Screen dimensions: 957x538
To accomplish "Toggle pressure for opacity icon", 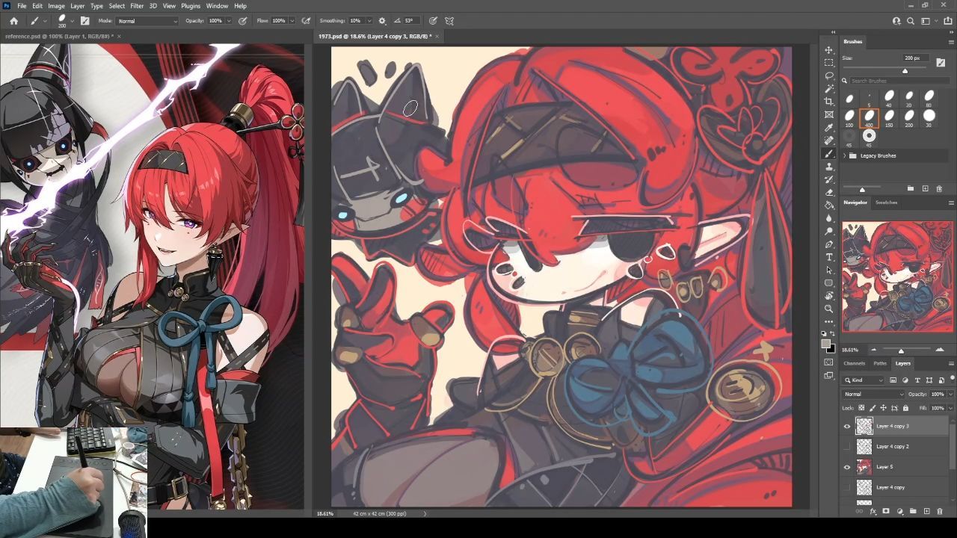I will (243, 21).
